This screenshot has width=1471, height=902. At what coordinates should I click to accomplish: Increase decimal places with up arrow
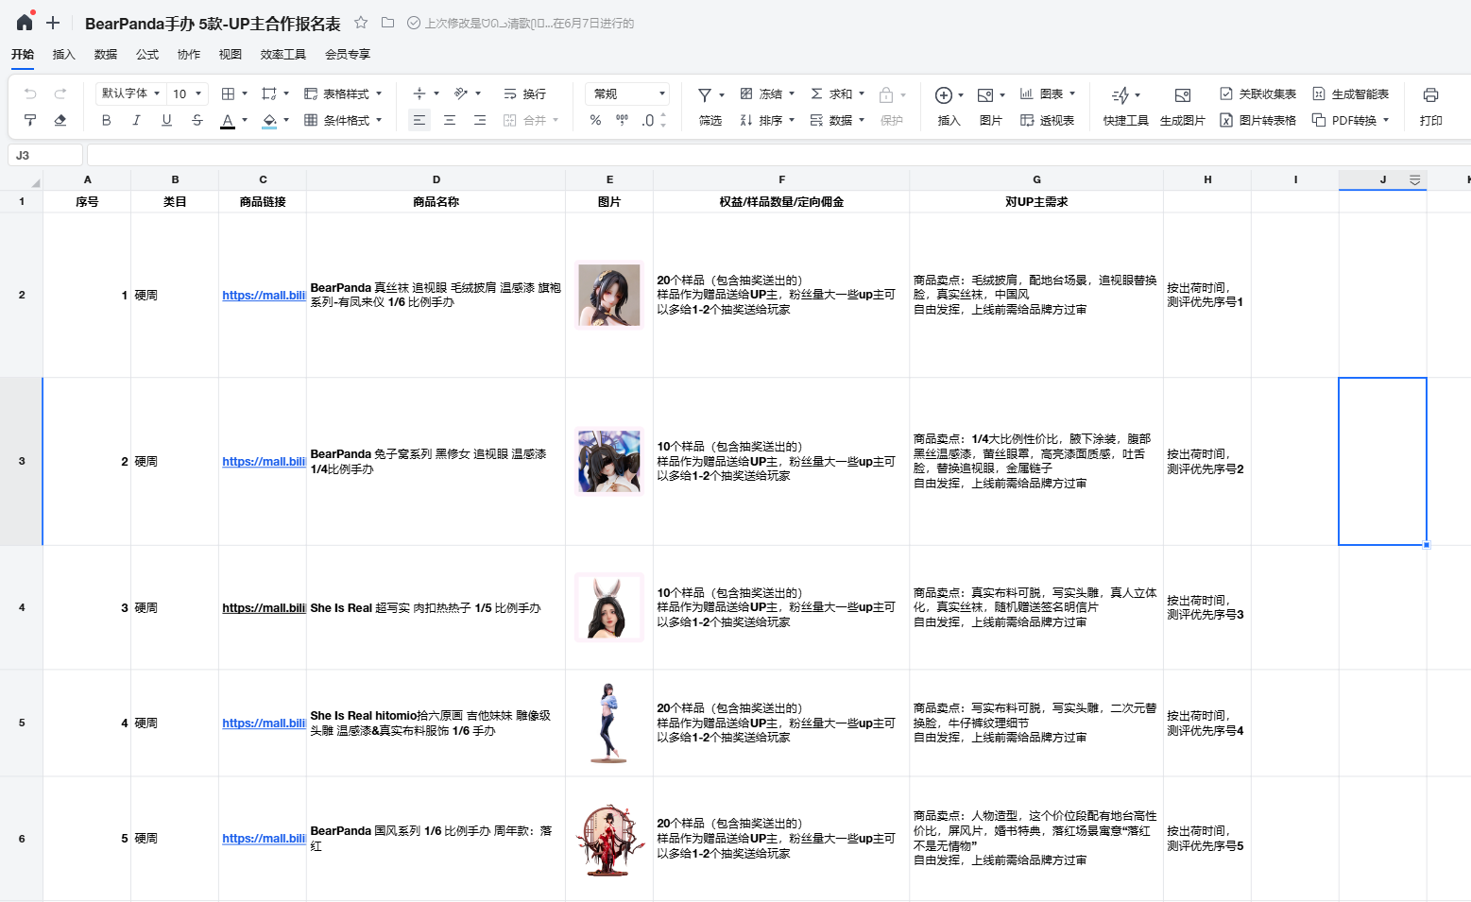pos(663,115)
